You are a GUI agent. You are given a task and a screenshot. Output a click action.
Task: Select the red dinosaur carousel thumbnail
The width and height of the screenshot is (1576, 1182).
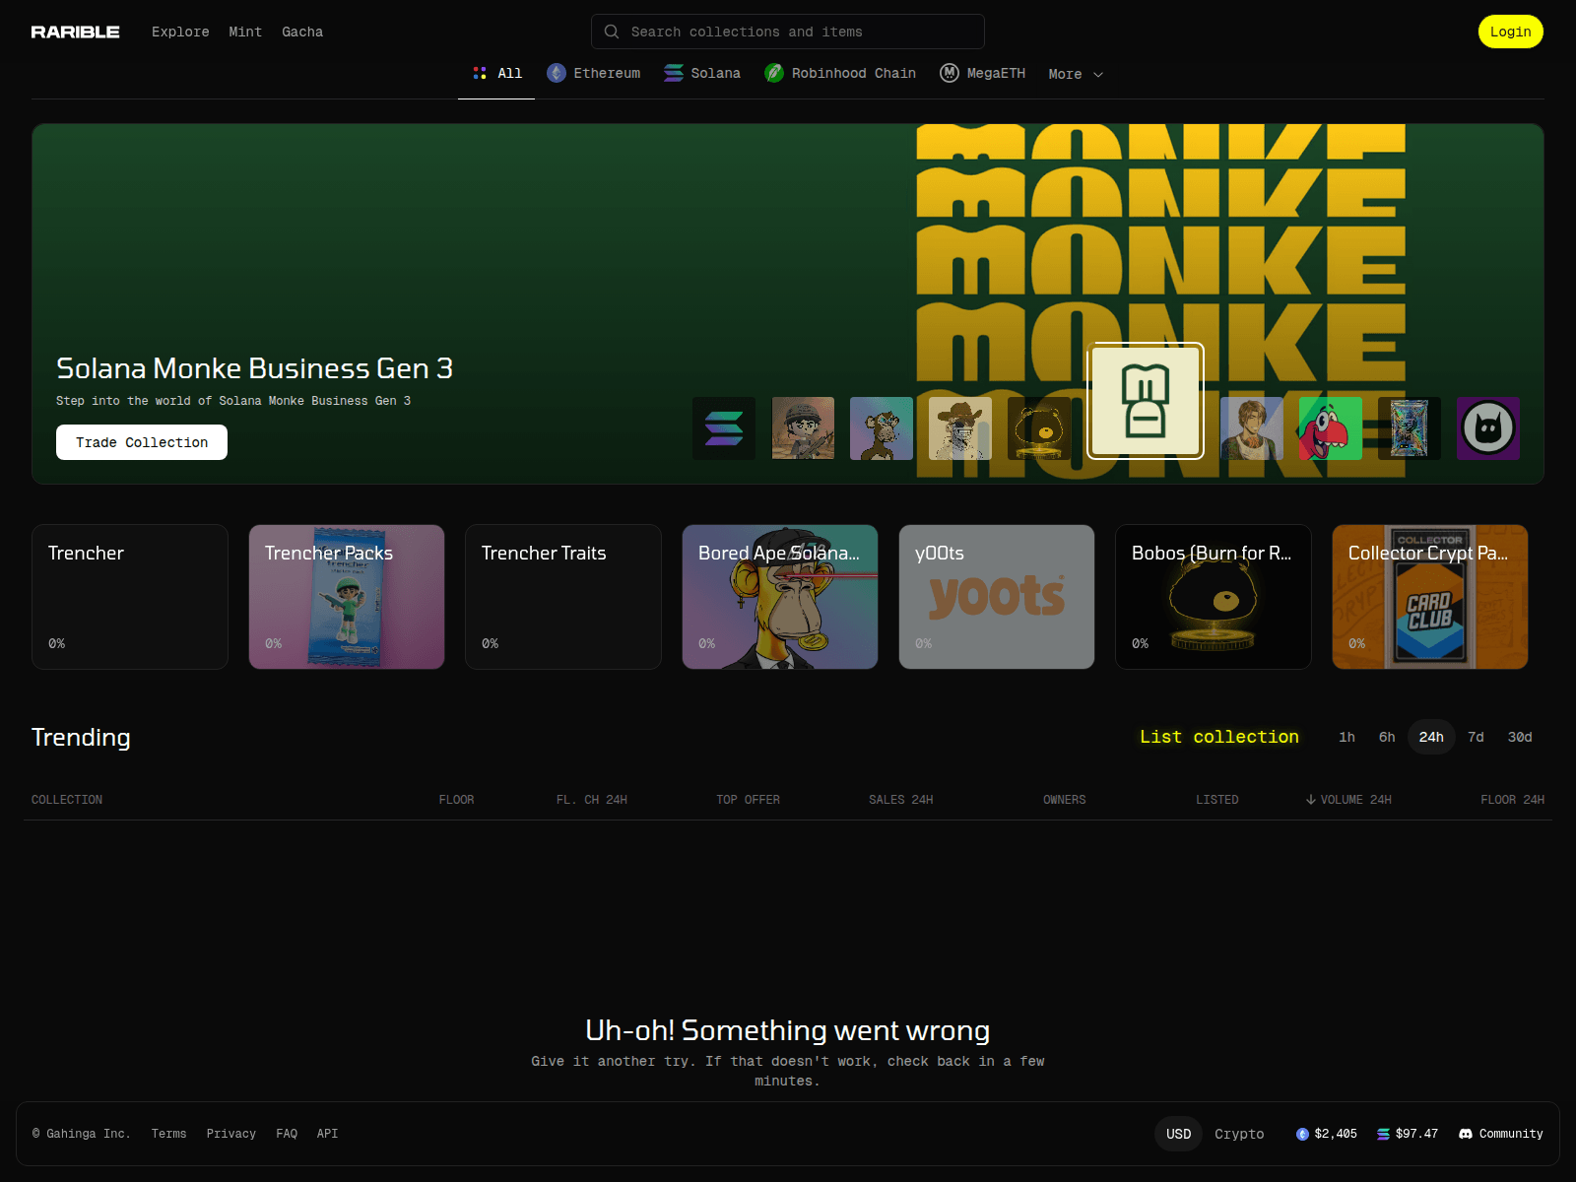(1331, 428)
